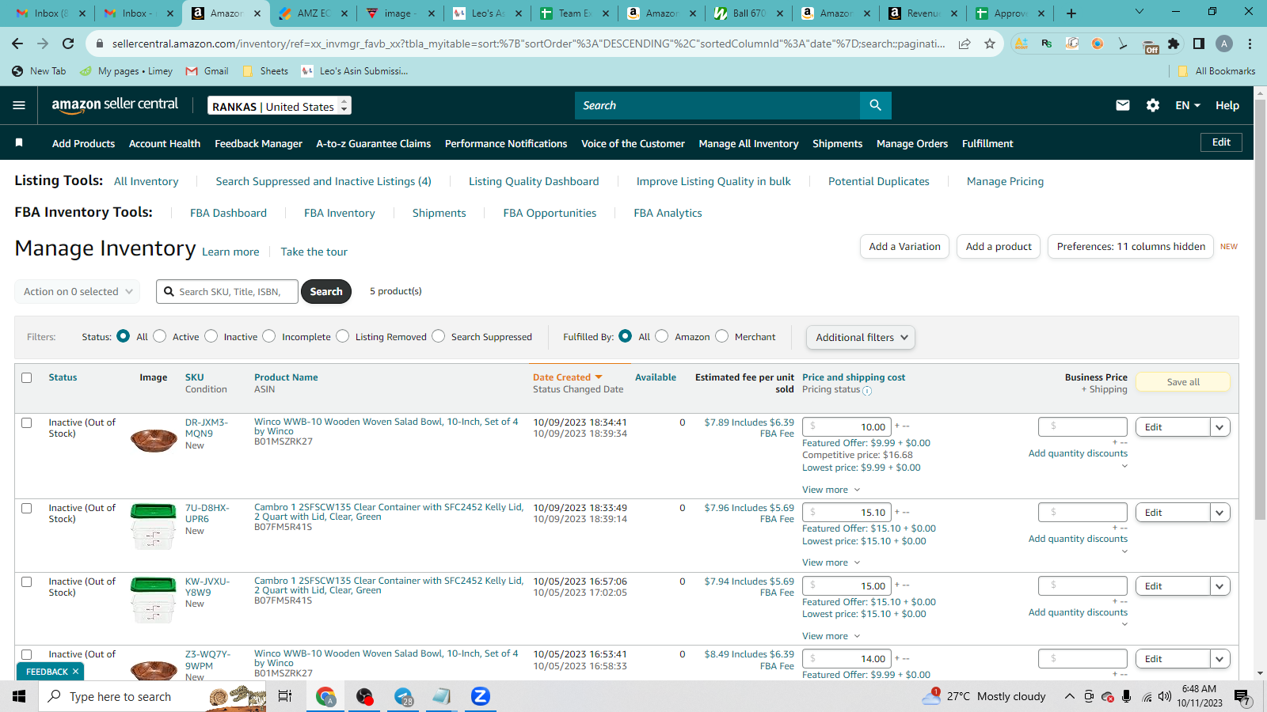Open Manage Pricing listing tool
The image size is (1267, 712).
1005,181
